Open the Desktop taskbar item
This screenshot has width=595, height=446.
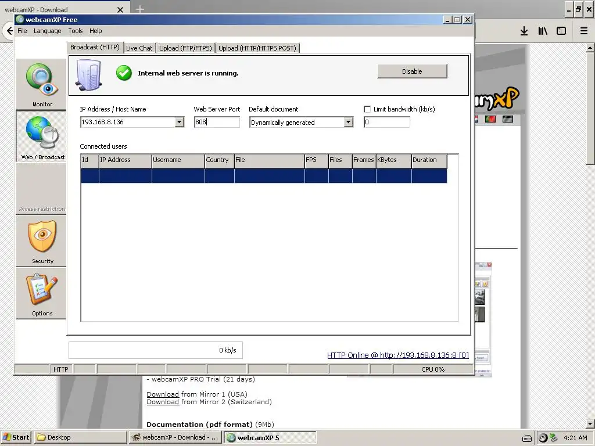click(x=80, y=437)
